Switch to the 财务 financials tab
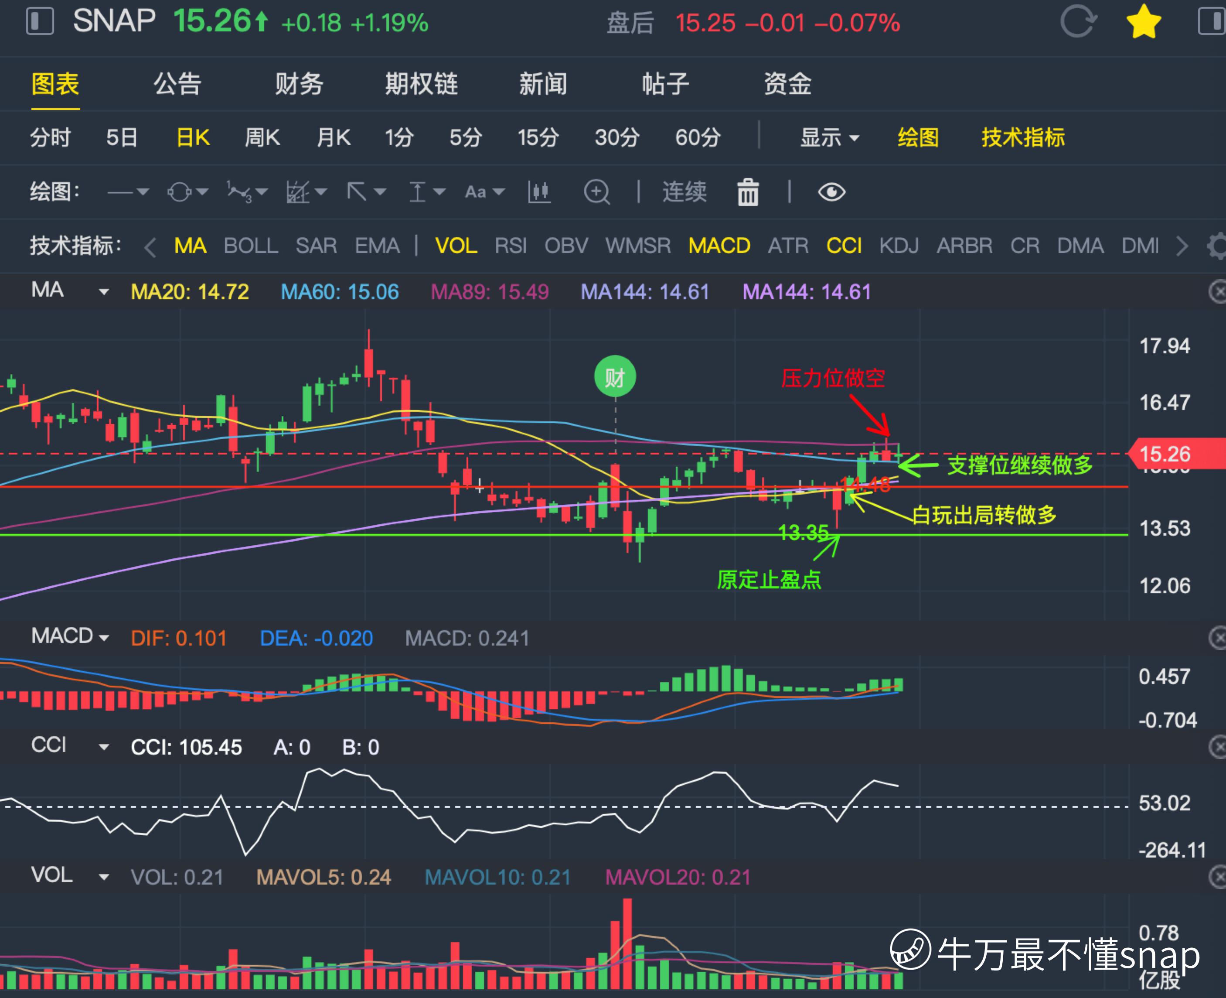The width and height of the screenshot is (1226, 998). pyautogui.click(x=299, y=84)
